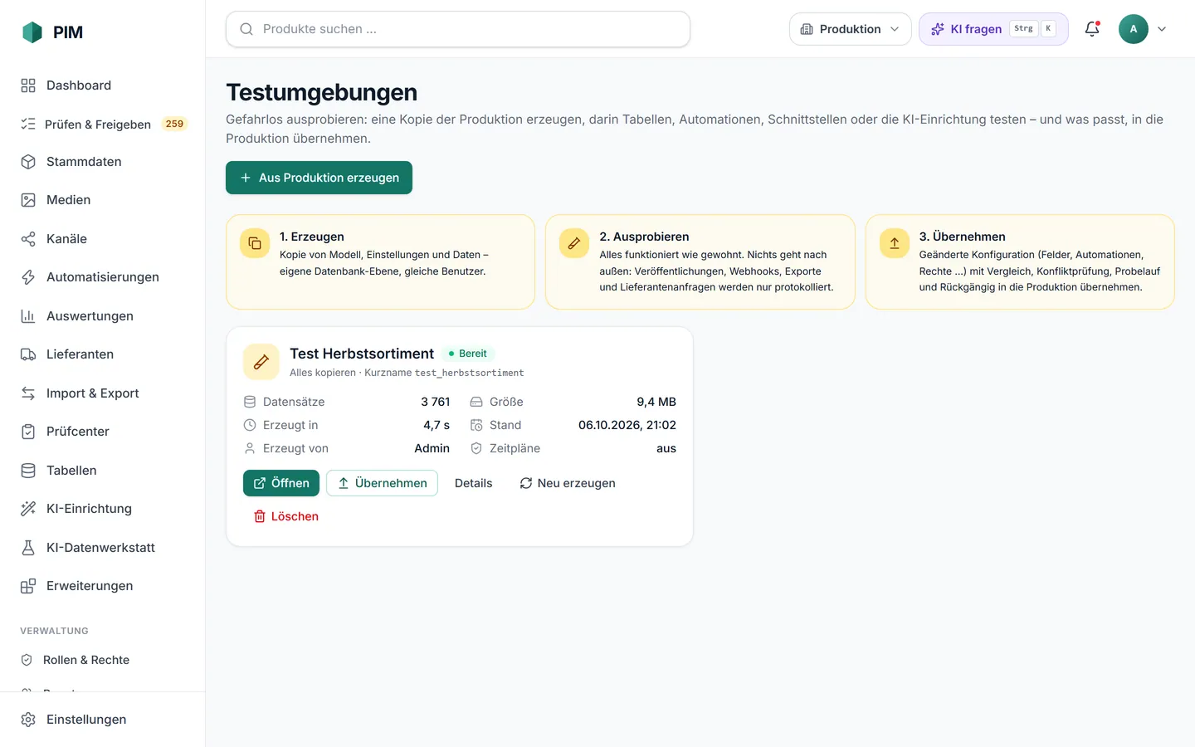1195x747 pixels.
Task: Open the test environment with Öffnen
Action: click(x=281, y=483)
